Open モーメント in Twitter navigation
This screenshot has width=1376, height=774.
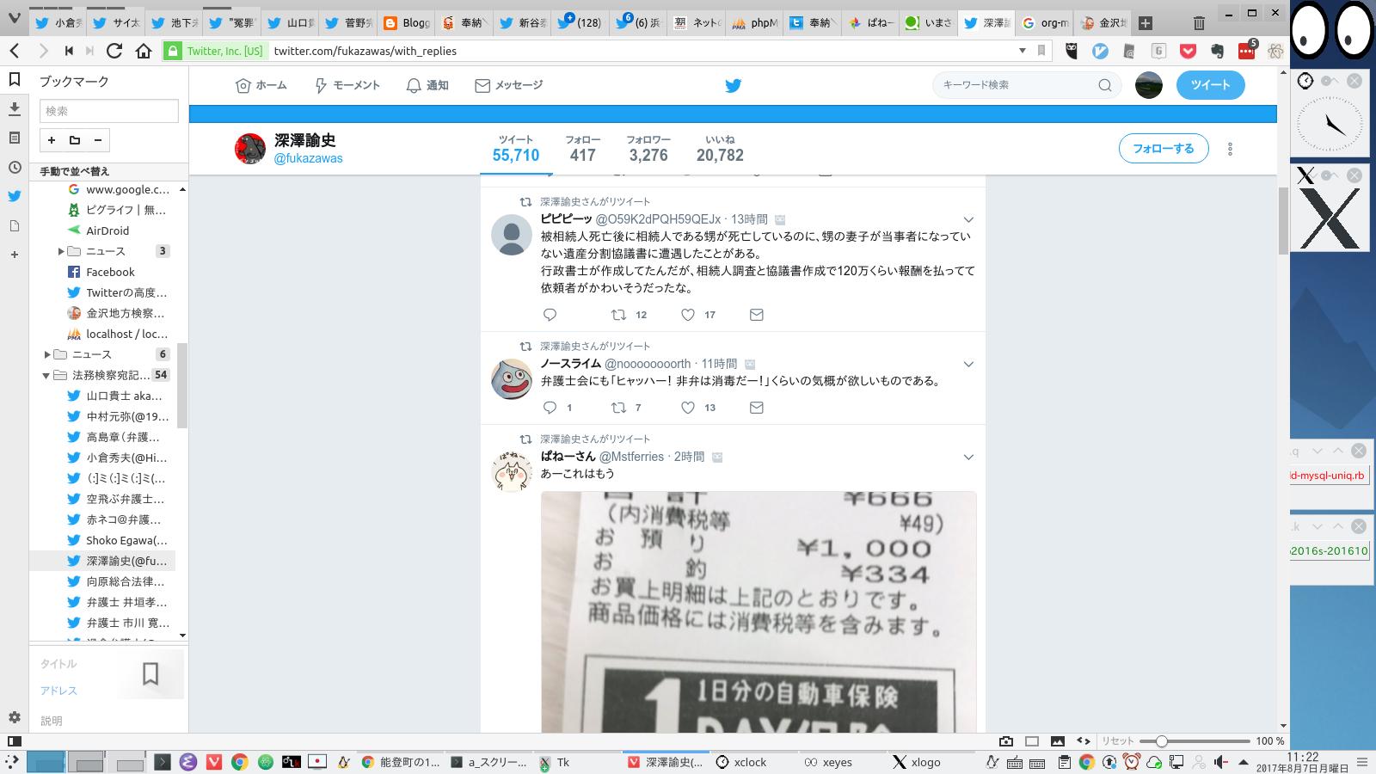[347, 85]
